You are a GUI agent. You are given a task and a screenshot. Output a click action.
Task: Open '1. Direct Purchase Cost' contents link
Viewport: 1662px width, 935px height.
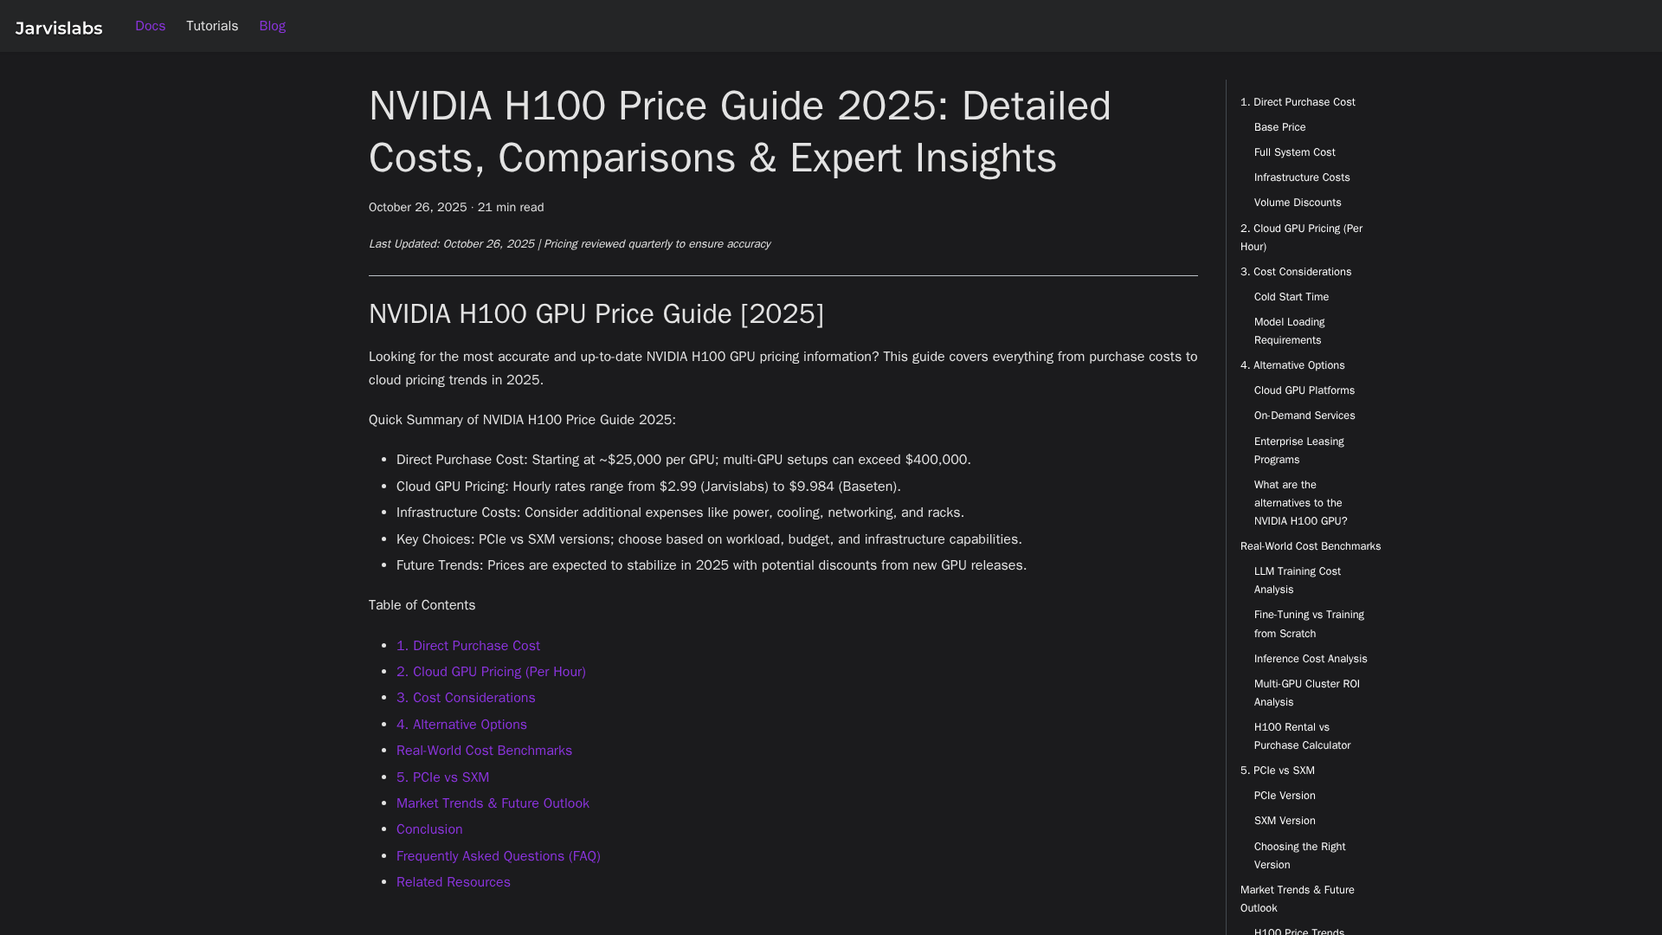[467, 646]
